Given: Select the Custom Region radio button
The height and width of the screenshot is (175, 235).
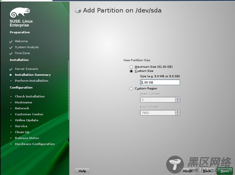Looking at the screenshot, I should (x=131, y=89).
